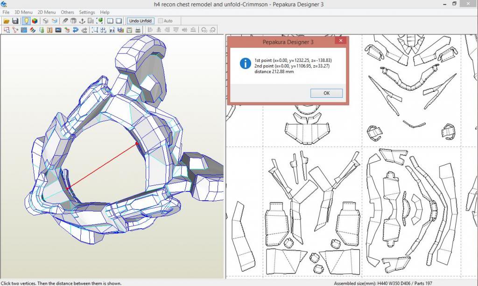Click the gray redo arrow icon
Image resolution: width=478 pixels, height=286 pixels.
click(x=84, y=30)
